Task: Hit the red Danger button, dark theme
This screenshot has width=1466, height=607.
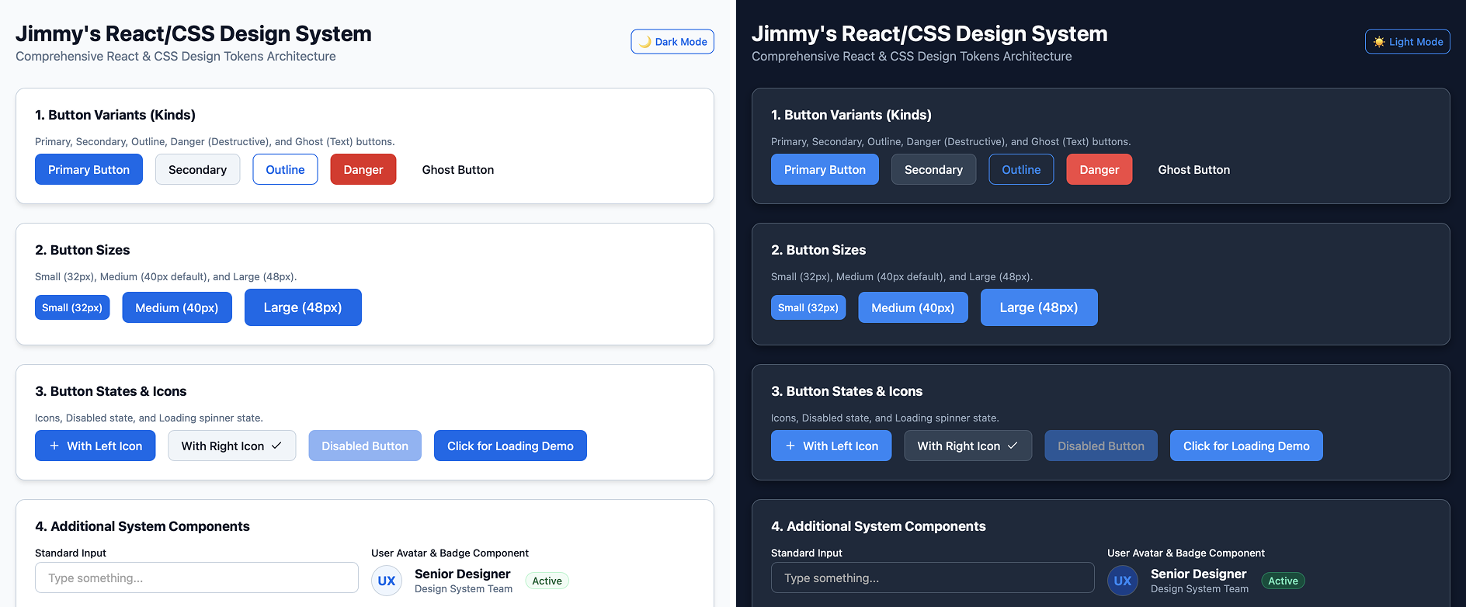Action: [1099, 169]
